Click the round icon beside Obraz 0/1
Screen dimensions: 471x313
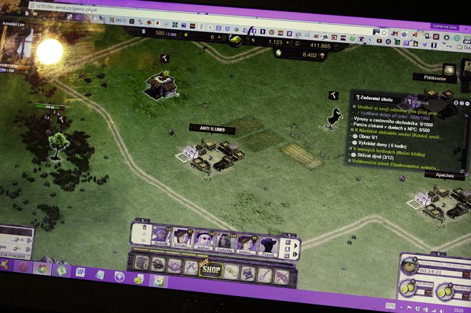355,136
